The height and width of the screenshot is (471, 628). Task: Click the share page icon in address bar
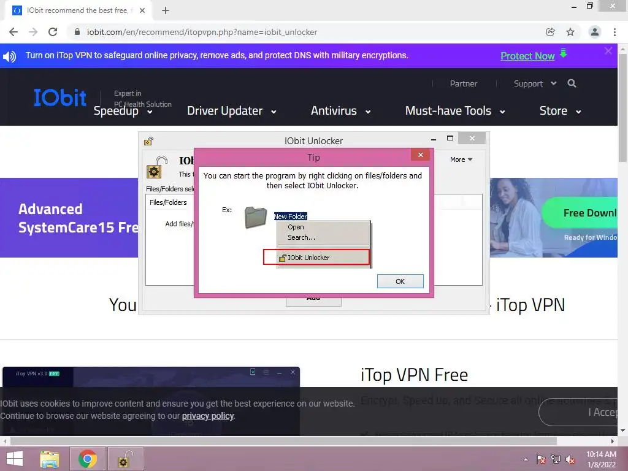point(550,32)
